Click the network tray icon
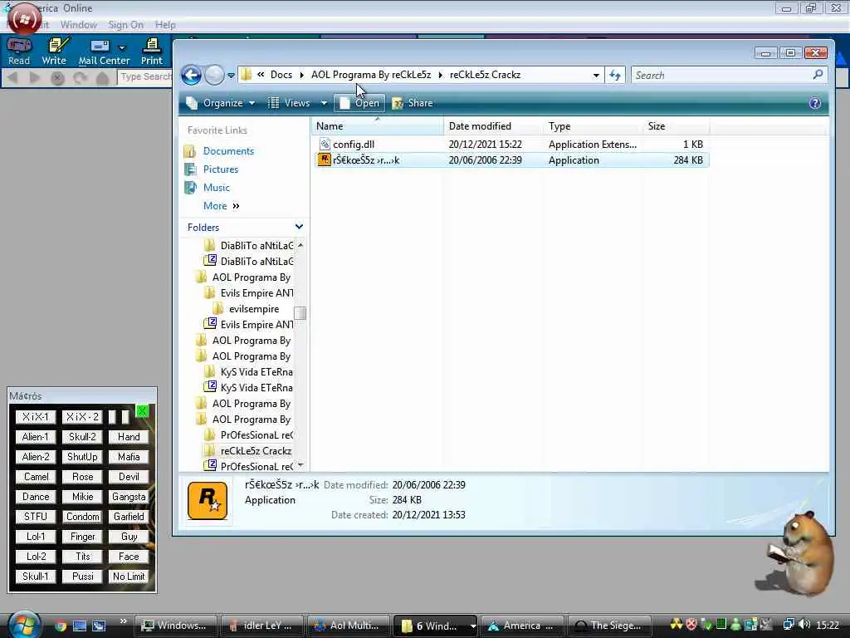This screenshot has height=638, width=850. pyautogui.click(x=789, y=625)
